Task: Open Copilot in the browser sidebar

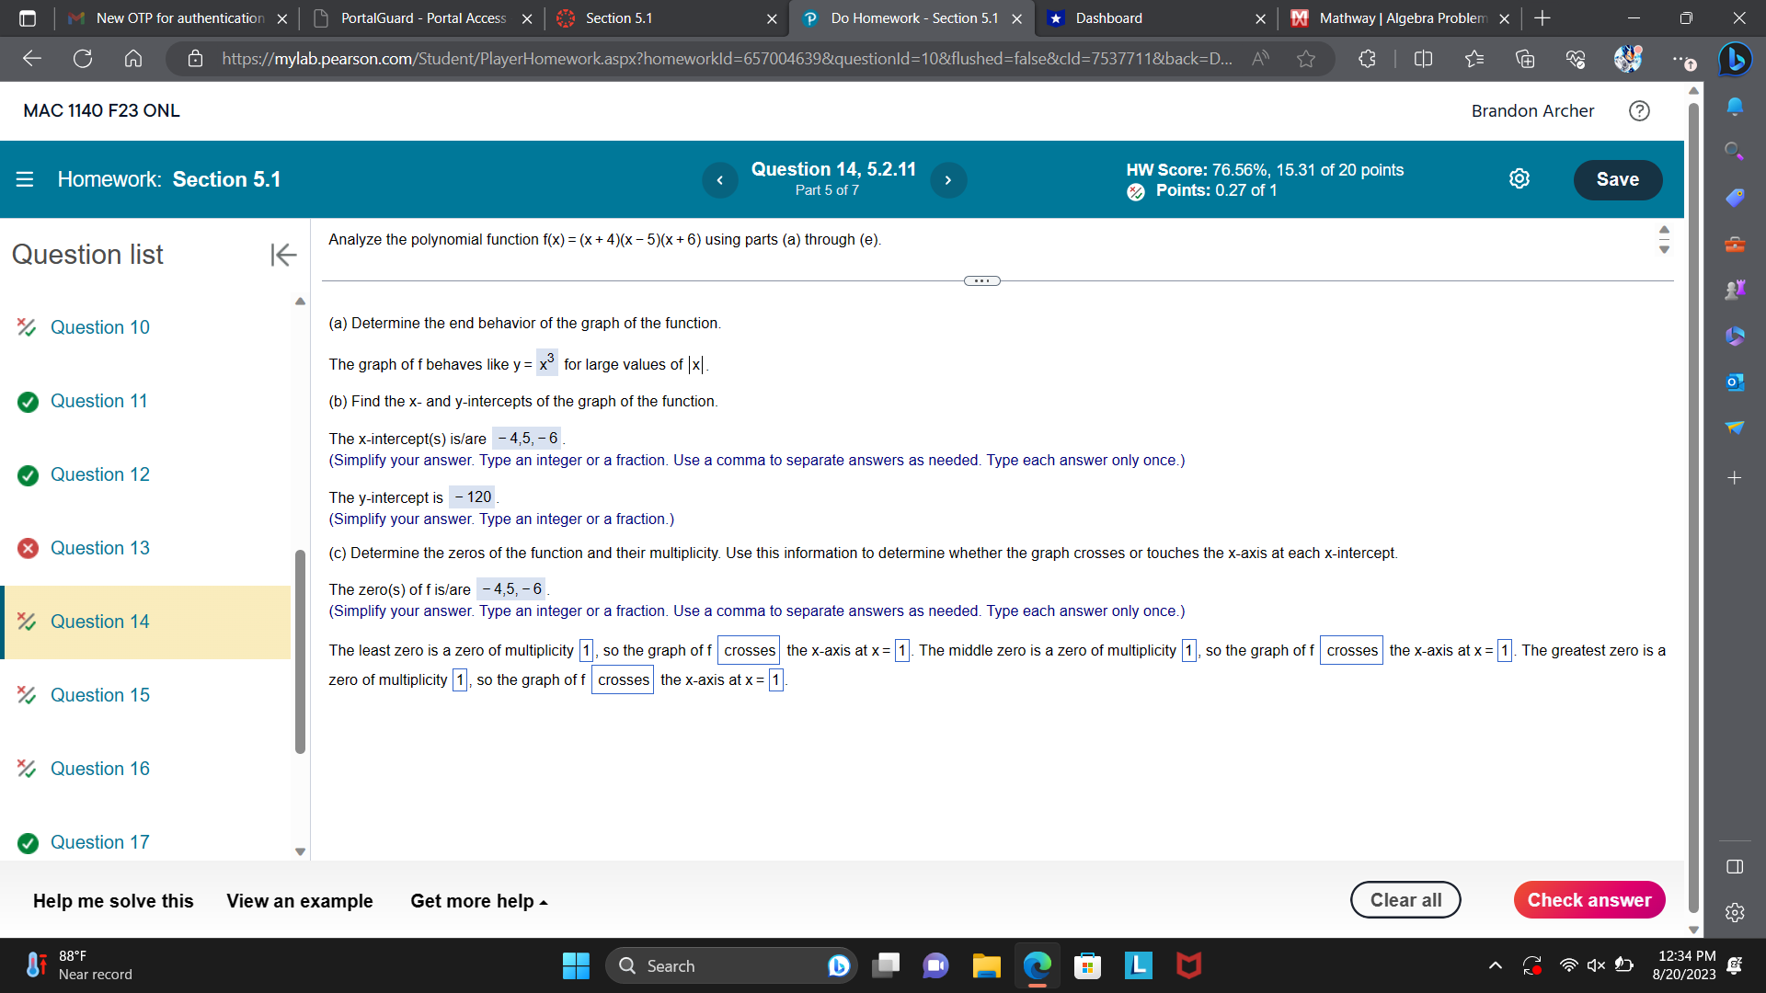Action: pos(1737,59)
